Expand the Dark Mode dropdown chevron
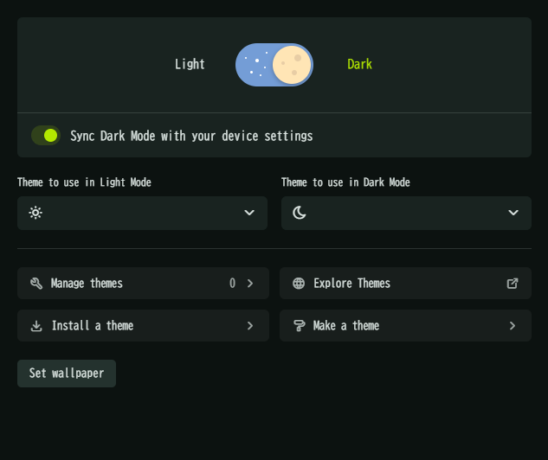 coord(513,213)
